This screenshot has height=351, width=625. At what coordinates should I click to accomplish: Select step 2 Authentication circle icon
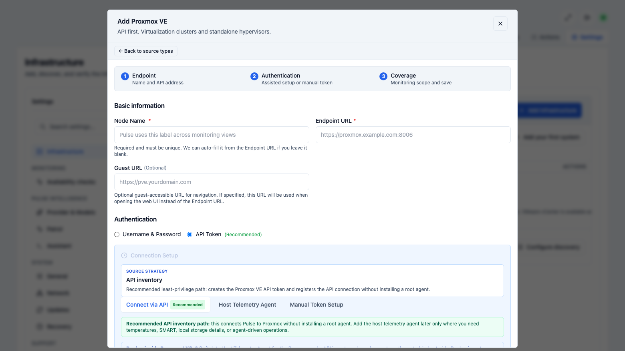pyautogui.click(x=254, y=76)
